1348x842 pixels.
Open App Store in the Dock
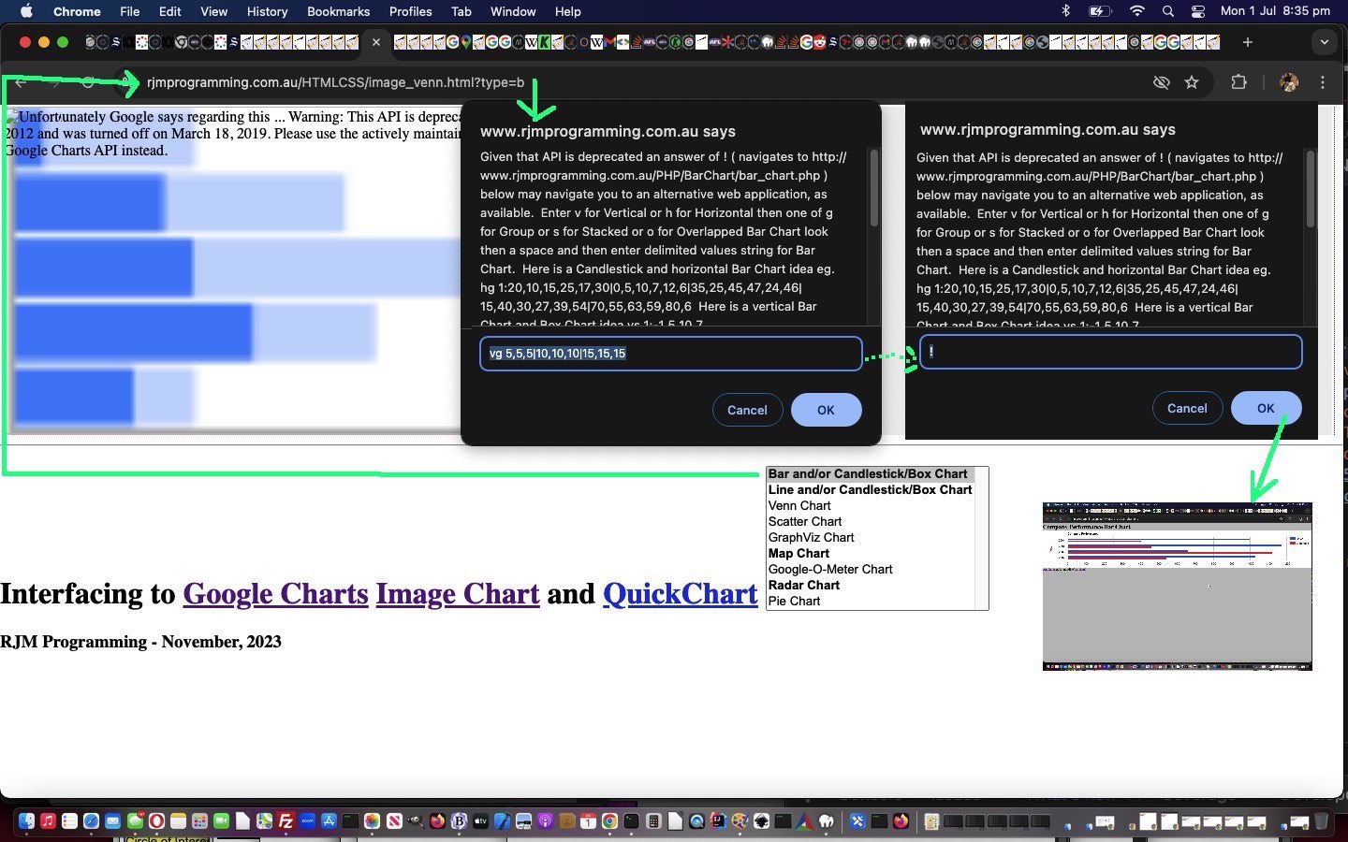tap(329, 821)
